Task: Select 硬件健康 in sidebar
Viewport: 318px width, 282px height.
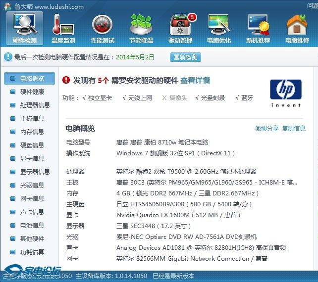Action: coord(32,92)
